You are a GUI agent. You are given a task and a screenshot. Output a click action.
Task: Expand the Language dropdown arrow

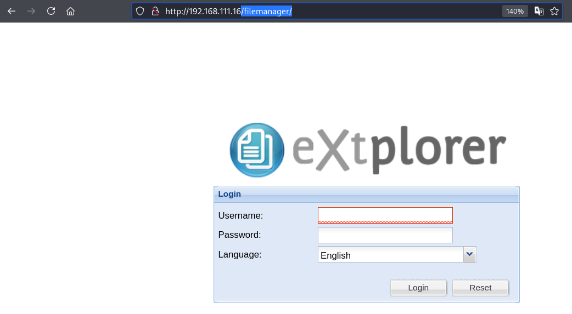coord(470,255)
